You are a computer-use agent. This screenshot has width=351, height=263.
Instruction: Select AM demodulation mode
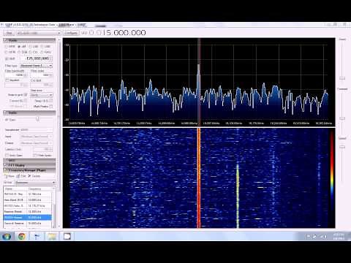(22, 46)
